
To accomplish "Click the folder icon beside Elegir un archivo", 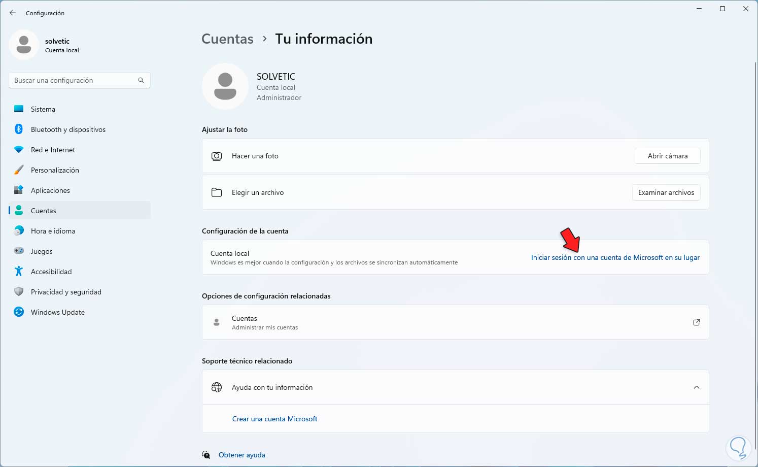I will (217, 192).
